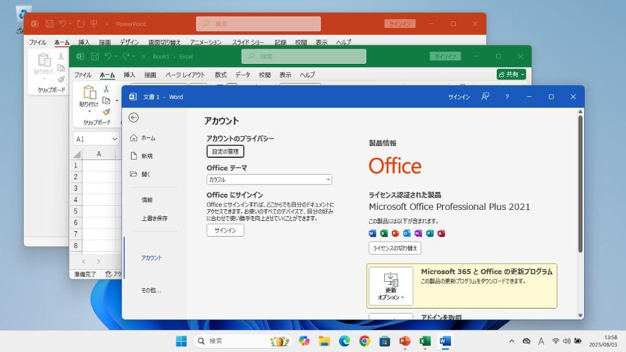
Task: Click サインイン in Excel title bar
Action: (446, 56)
